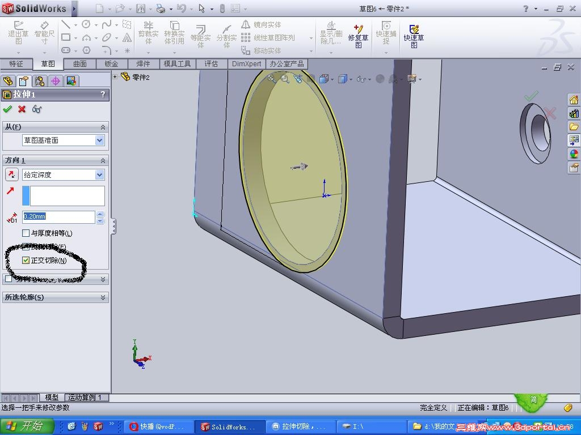Select the Line sketch tool

point(66,24)
